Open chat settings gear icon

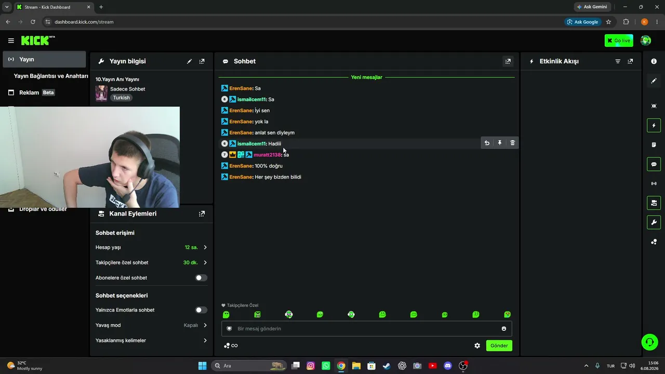(x=477, y=345)
